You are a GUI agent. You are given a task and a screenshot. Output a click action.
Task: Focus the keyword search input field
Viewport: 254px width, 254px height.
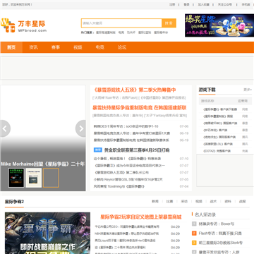pyautogui.click(x=121, y=23)
